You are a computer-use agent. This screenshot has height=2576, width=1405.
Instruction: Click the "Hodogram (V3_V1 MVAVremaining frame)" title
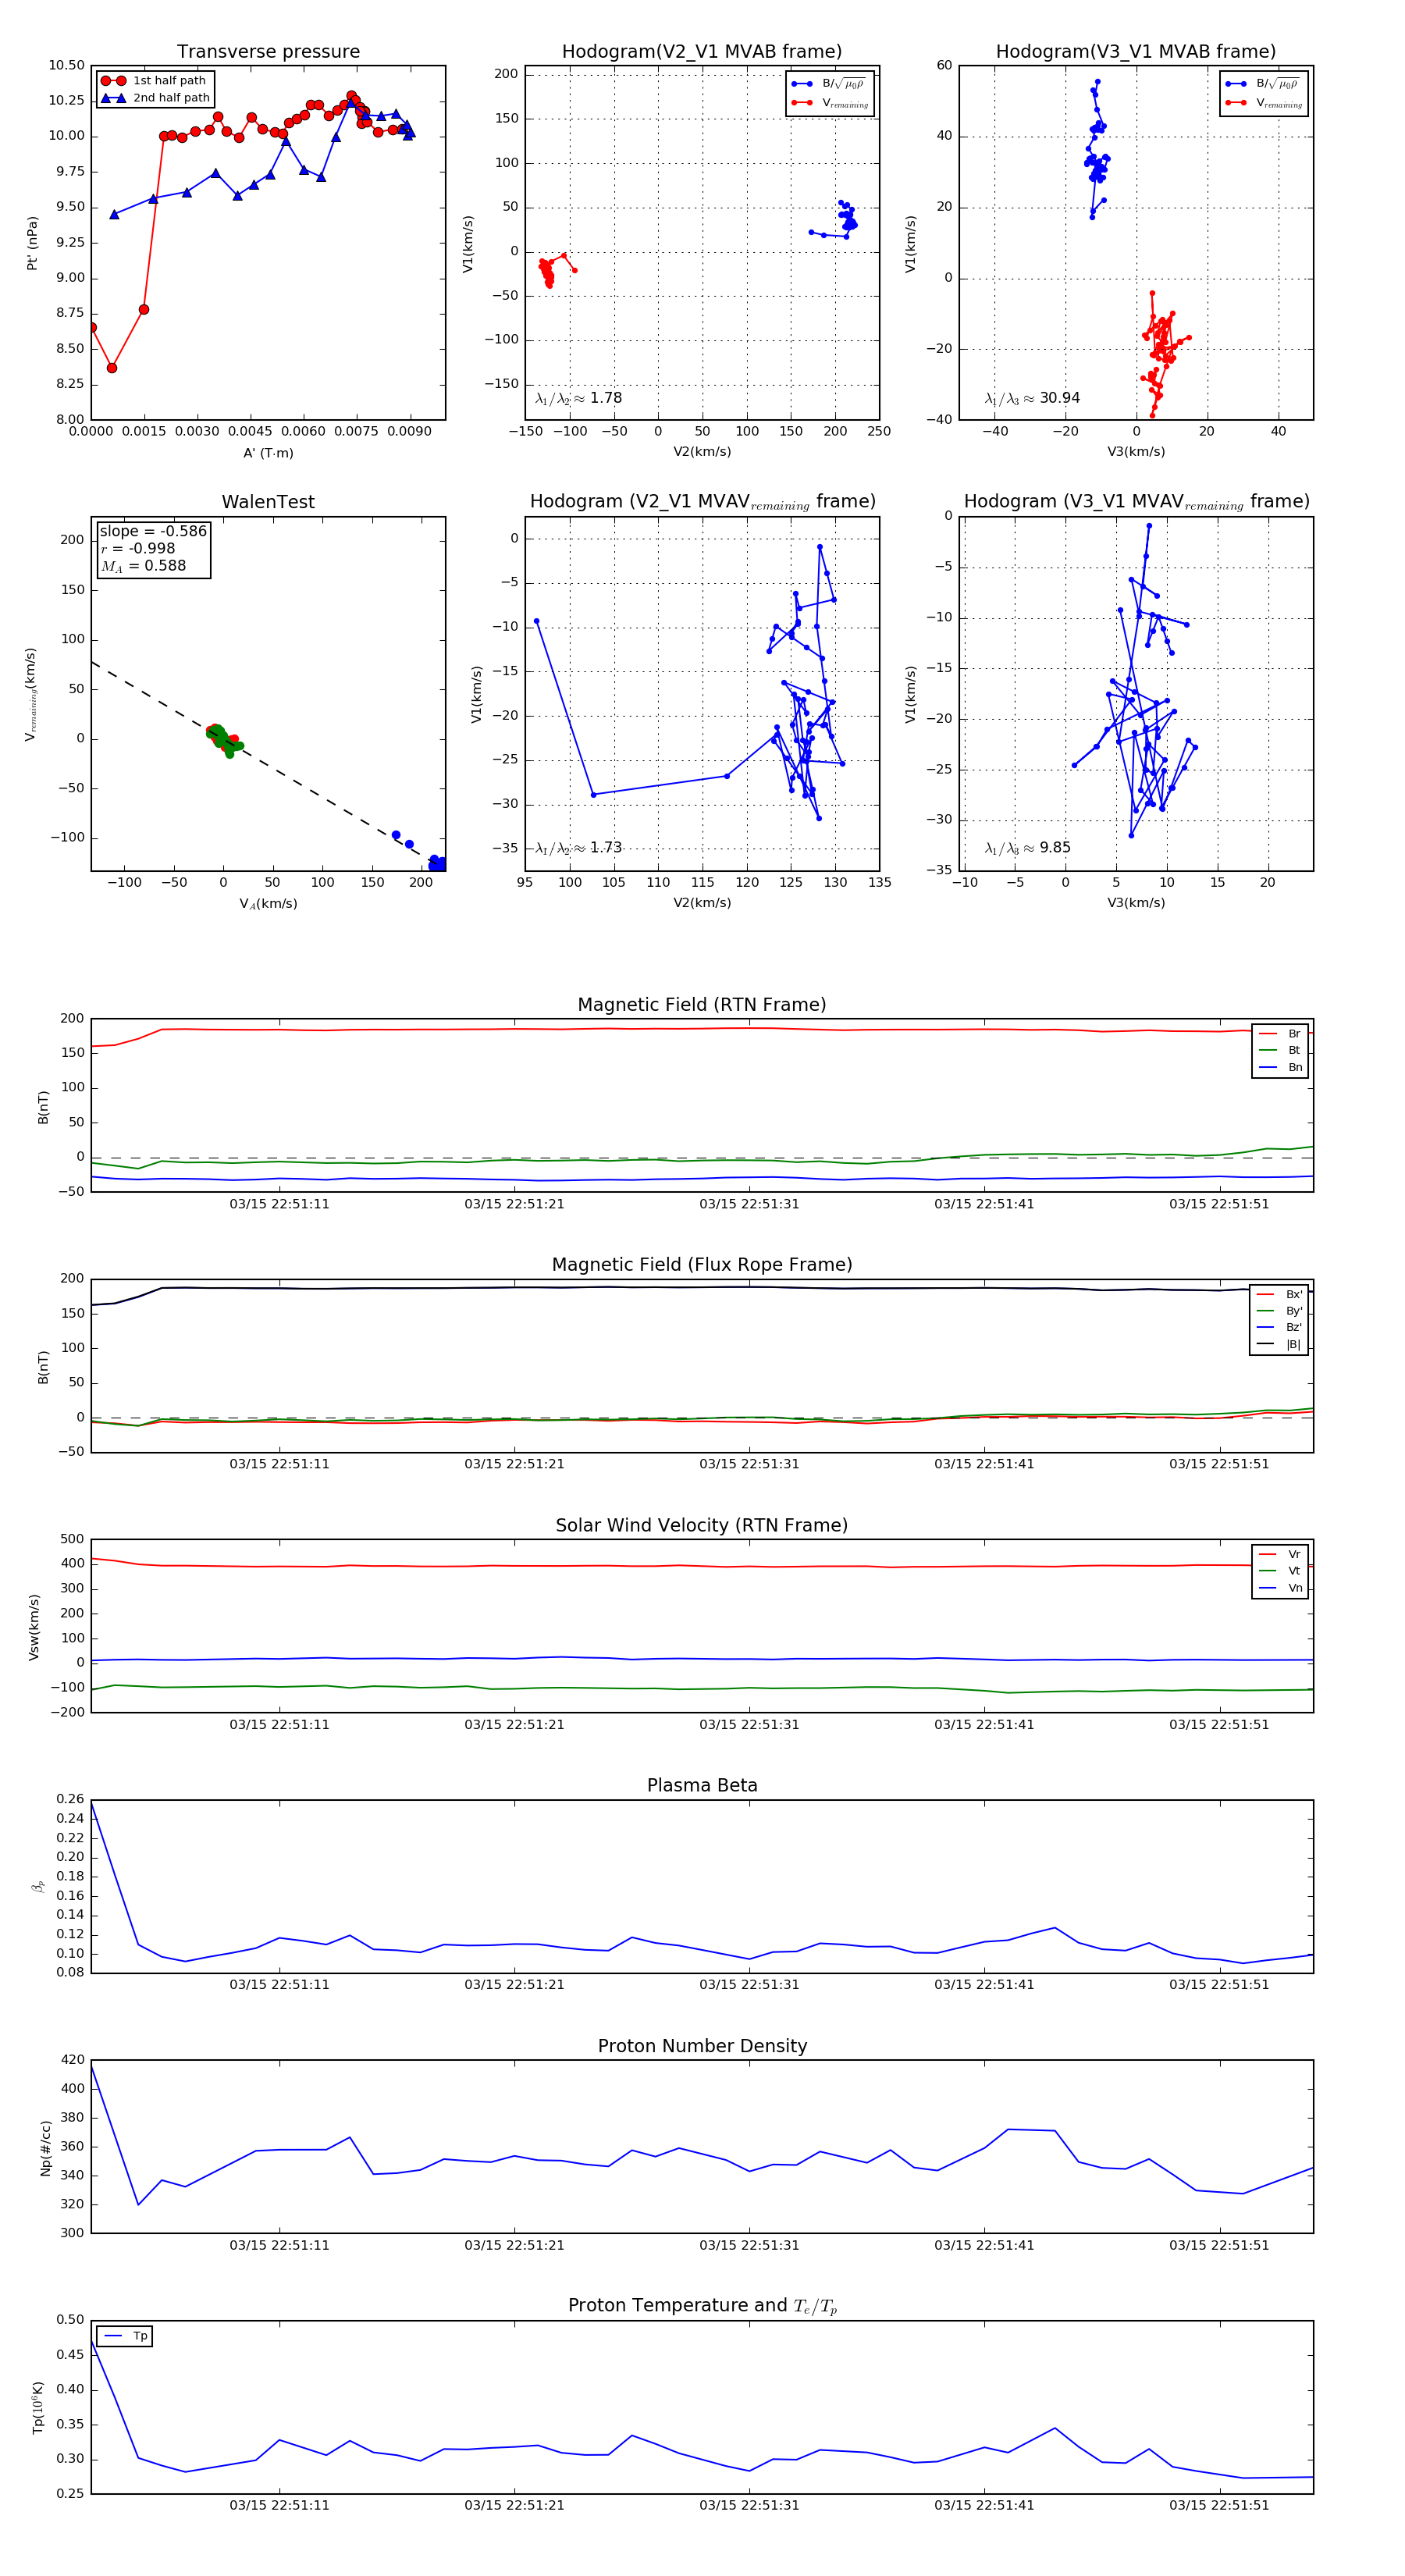coord(1136,502)
